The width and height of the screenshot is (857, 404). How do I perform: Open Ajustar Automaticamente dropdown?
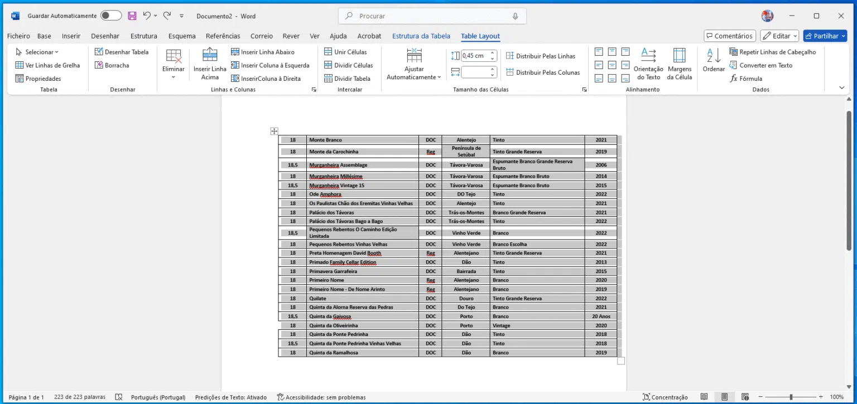[x=414, y=64]
